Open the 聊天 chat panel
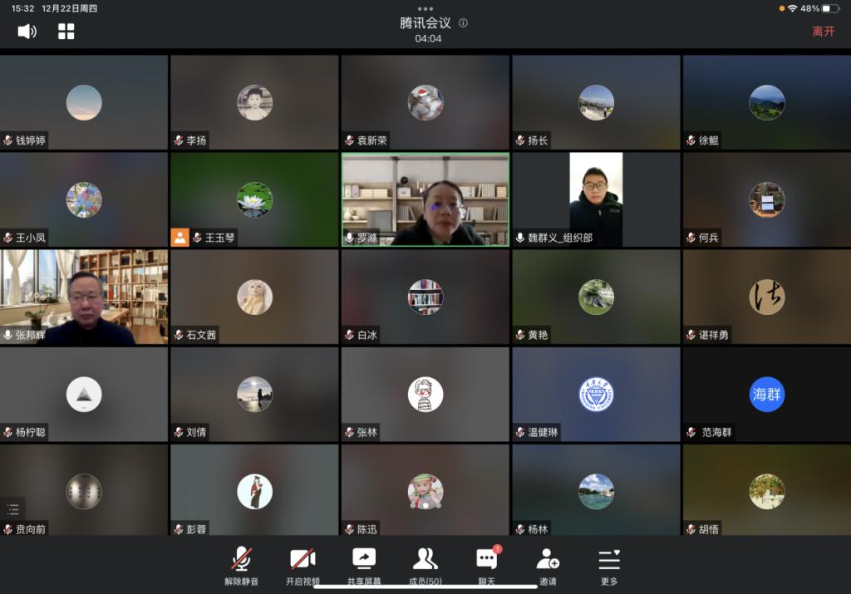This screenshot has width=851, height=594. coord(487,565)
